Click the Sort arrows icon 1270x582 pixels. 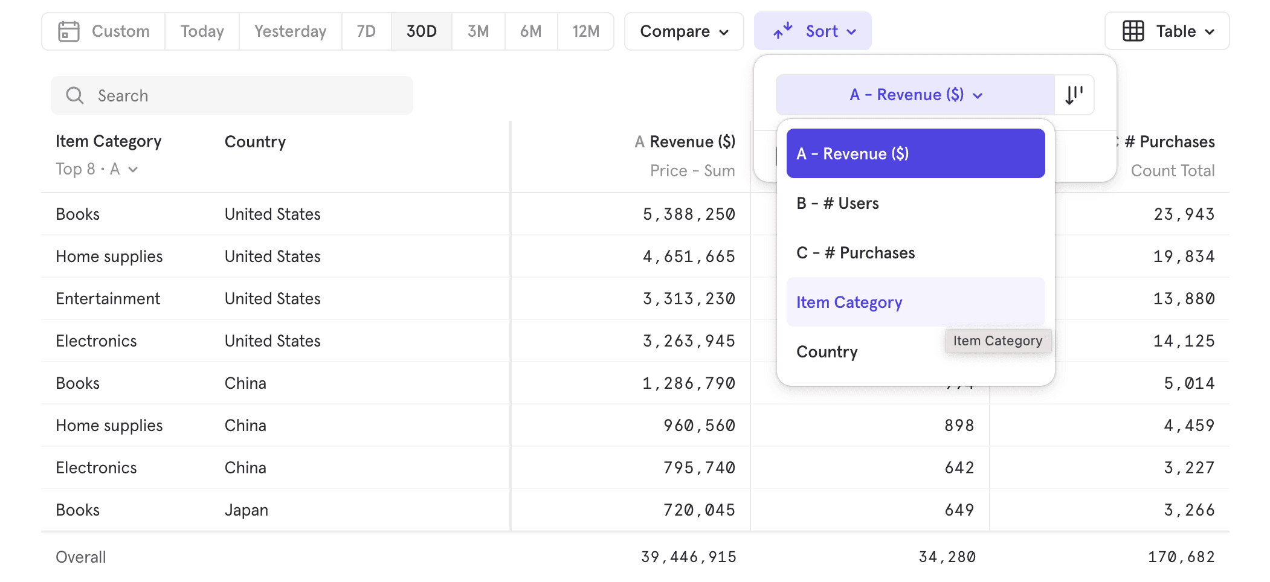point(783,31)
